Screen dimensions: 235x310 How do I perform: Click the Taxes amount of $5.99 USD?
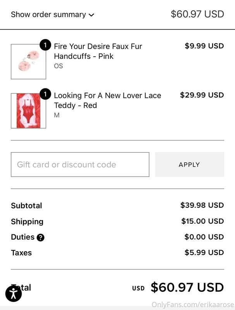click(204, 253)
